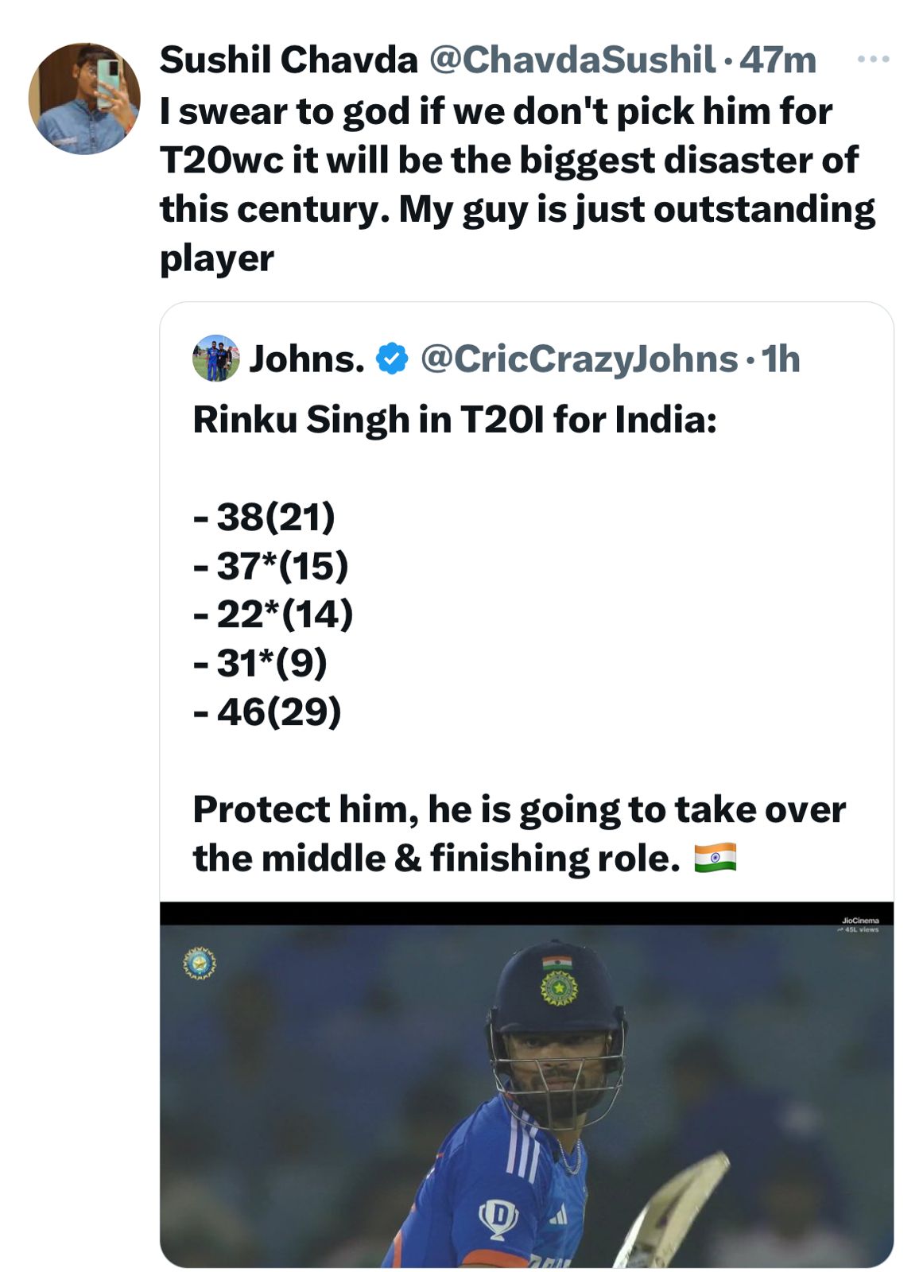
Task: Click the Johns. display name
Action: (x=307, y=359)
